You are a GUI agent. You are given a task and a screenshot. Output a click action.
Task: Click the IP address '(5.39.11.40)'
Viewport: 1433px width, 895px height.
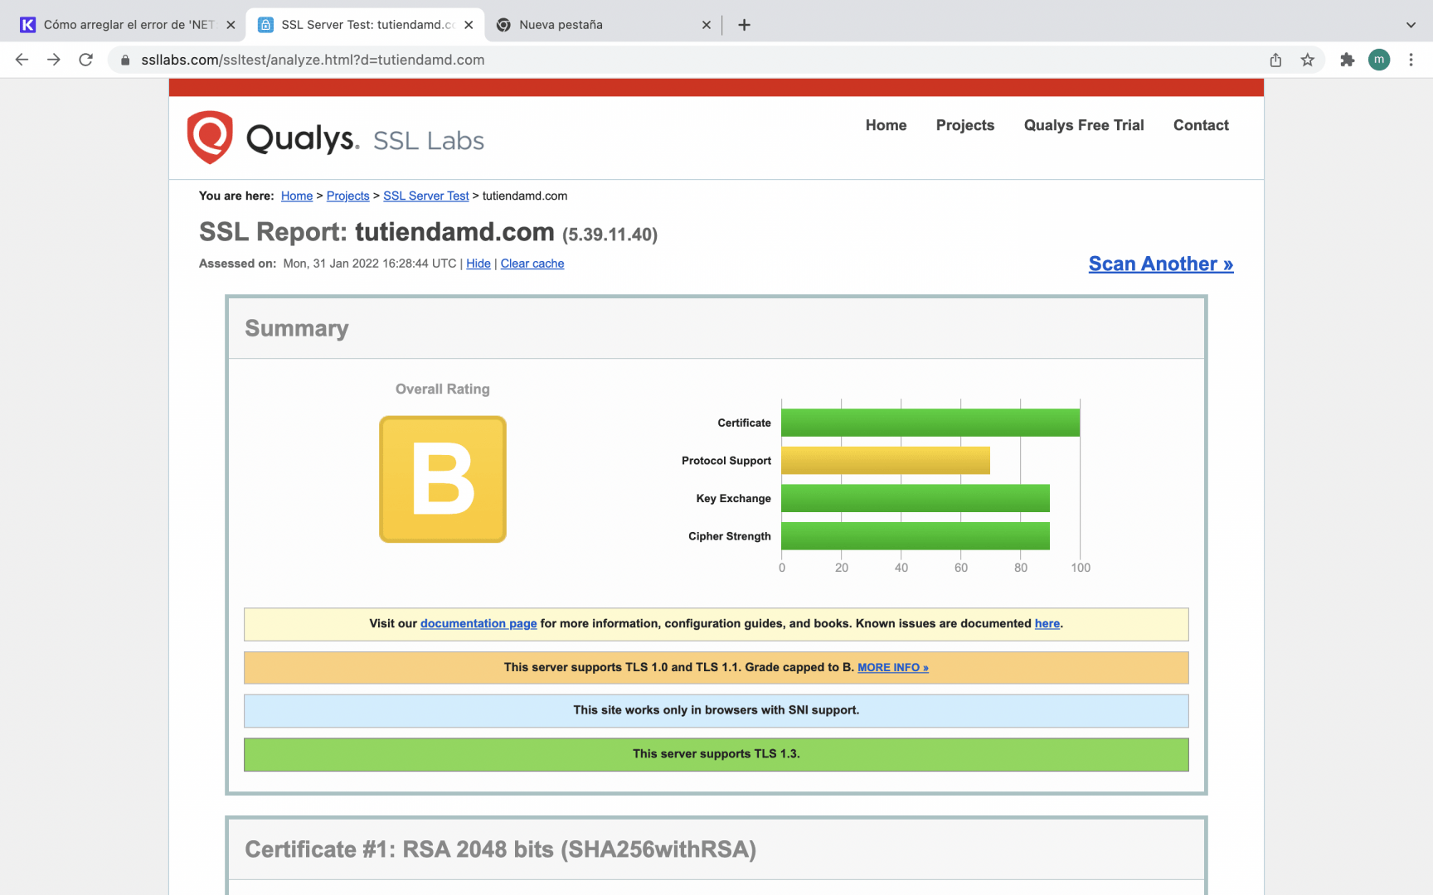pyautogui.click(x=610, y=235)
